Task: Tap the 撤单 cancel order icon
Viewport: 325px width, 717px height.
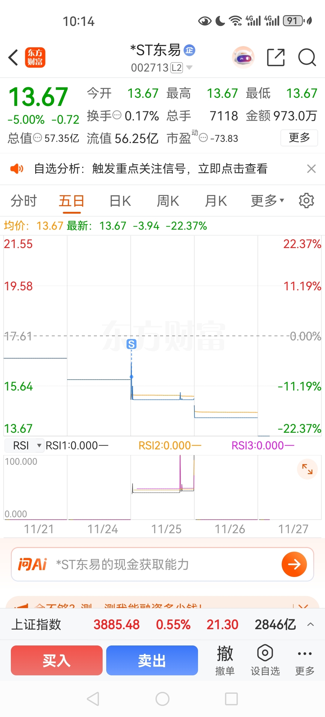Action: (225, 660)
